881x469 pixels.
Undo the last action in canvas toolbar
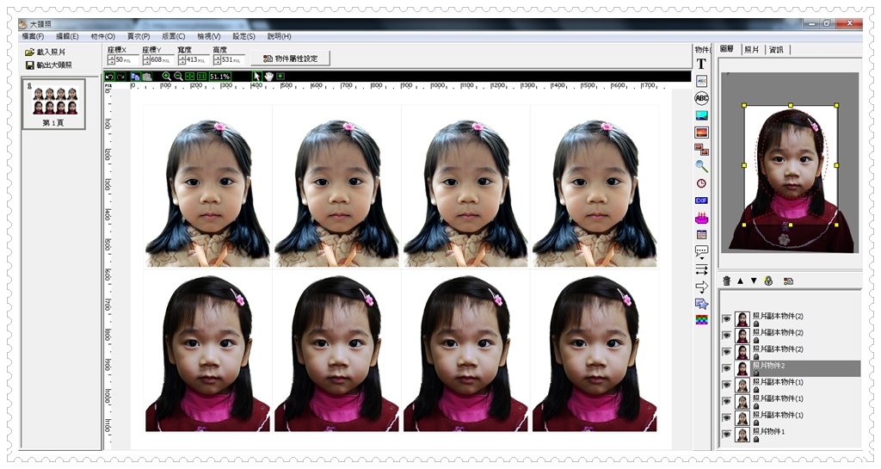click(109, 77)
